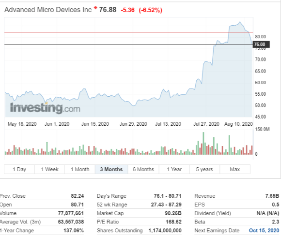Click the 150.0M volume axis label
The width and height of the screenshot is (281, 235).
tap(262, 129)
